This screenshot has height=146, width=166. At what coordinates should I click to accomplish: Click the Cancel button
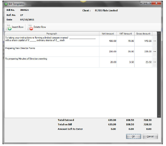[150, 136]
